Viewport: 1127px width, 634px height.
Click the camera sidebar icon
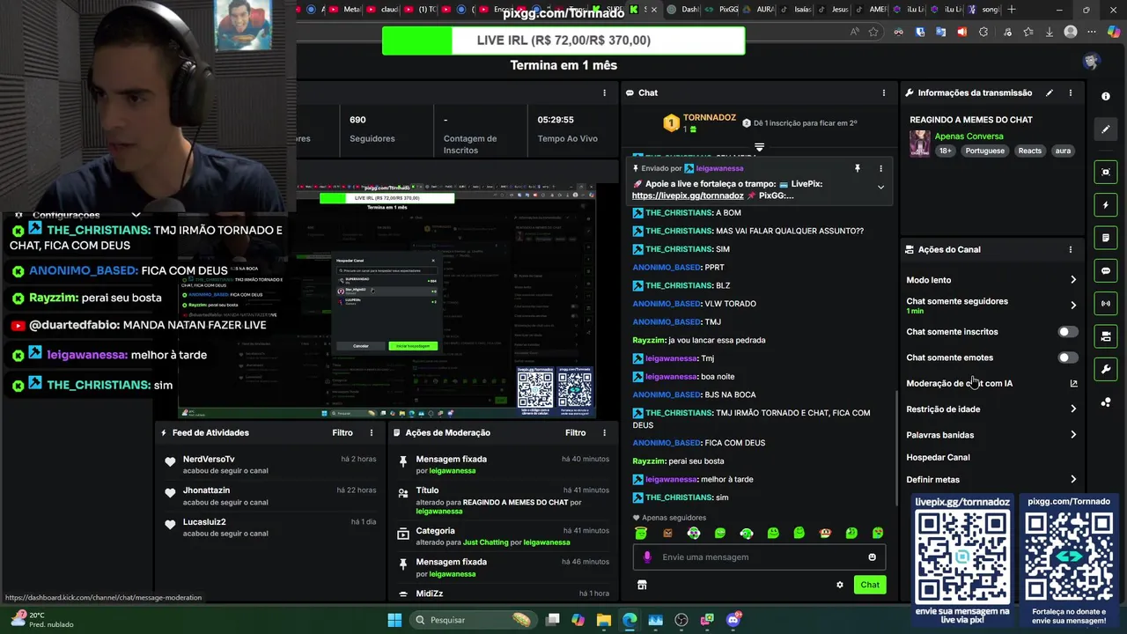pyautogui.click(x=1106, y=336)
